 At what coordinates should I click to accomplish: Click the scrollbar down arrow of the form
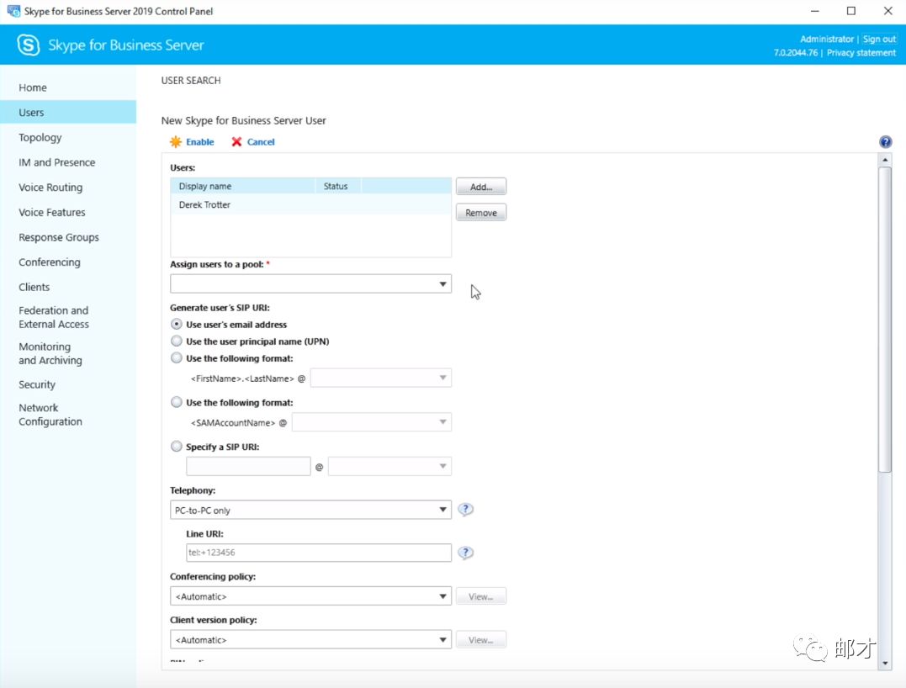885,664
